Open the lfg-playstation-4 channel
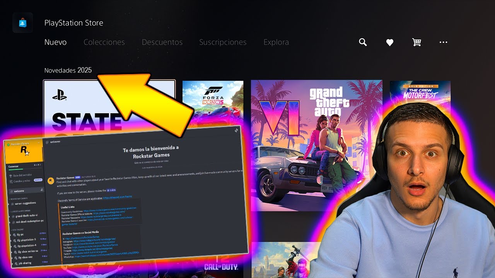 30,246
